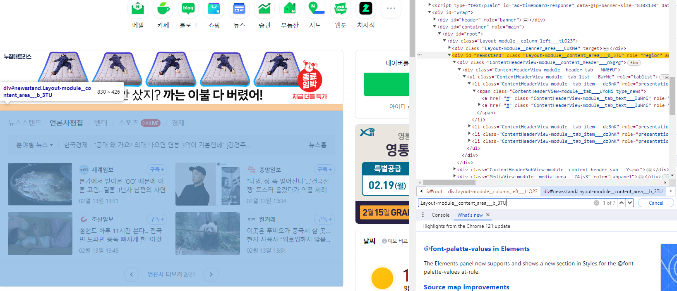The image size is (677, 291).
Task: Collapse the highlighted newsstand div node
Action: pos(449,55)
